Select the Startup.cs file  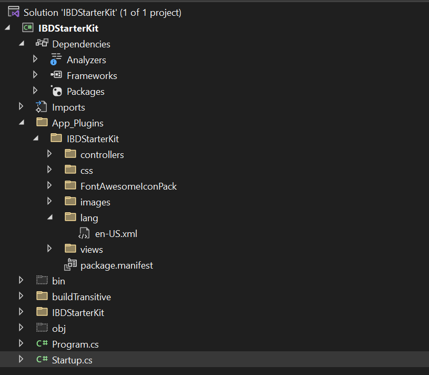(71, 360)
